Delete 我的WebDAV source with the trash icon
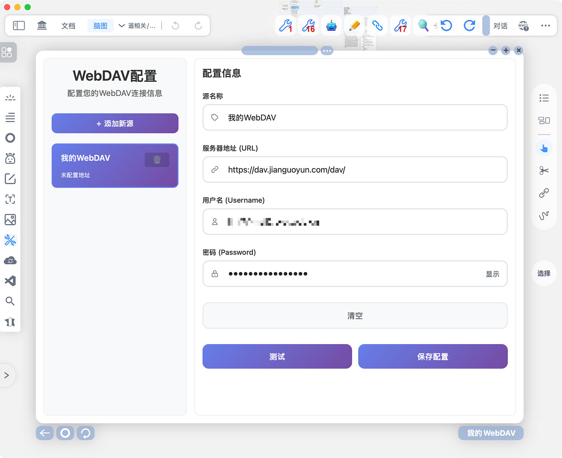562x458 pixels. 157,160
